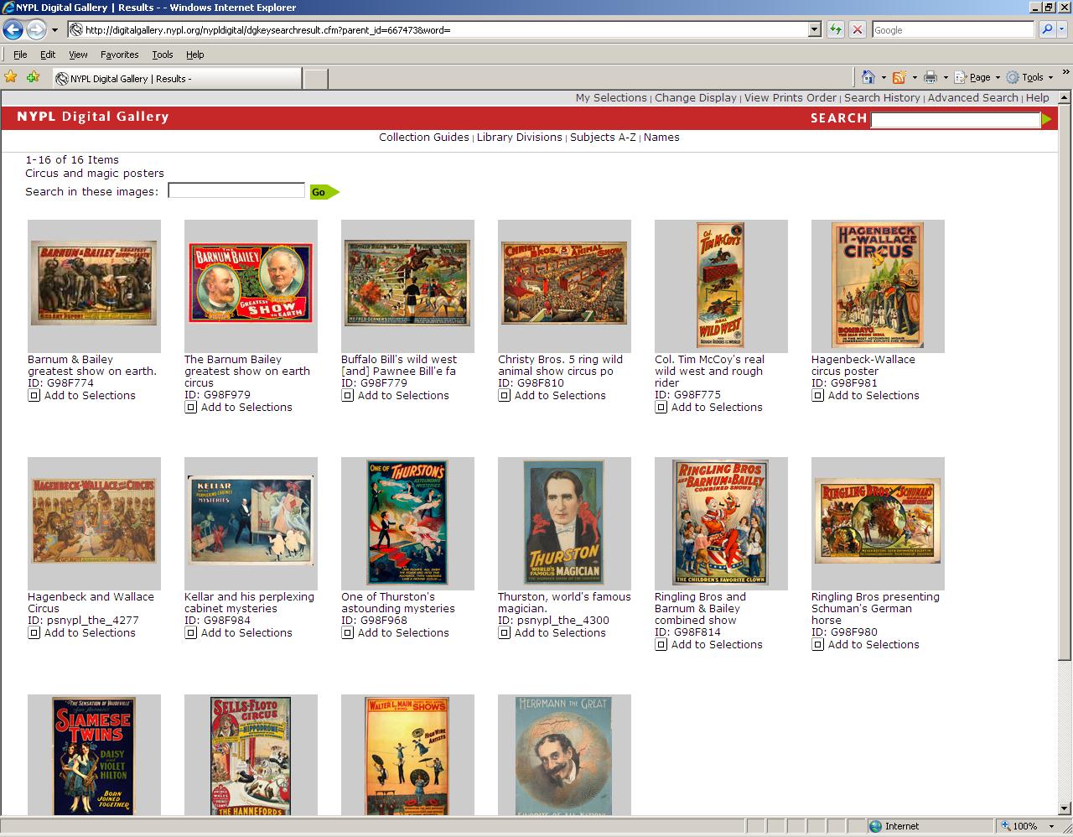Open the Siamese Twins poster thumbnail
The height and width of the screenshot is (837, 1073).
(x=94, y=755)
